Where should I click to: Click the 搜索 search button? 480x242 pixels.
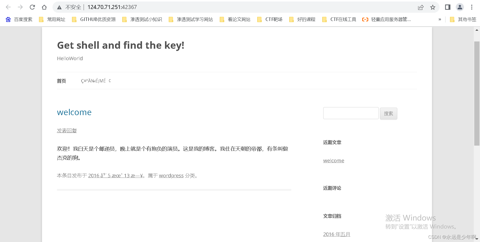point(388,113)
